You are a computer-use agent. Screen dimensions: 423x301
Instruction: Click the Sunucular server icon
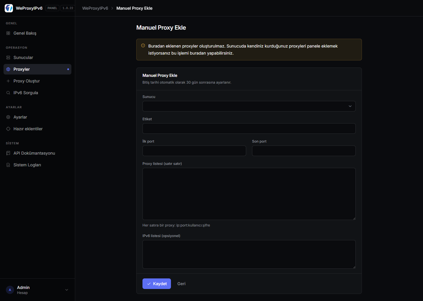(8, 58)
